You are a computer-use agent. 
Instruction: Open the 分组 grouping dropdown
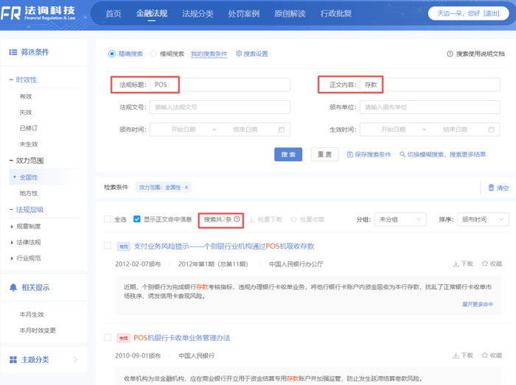pyautogui.click(x=400, y=219)
